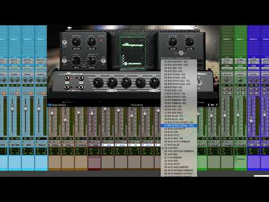The image size is (269, 202).
Task: Open the dollar-sign store icon in plugin footer
Action: [x=208, y=105]
